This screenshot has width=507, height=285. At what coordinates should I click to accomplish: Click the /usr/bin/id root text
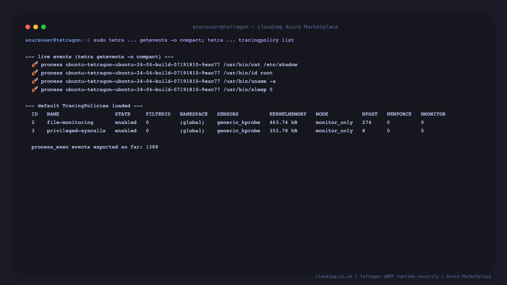[x=248, y=73]
